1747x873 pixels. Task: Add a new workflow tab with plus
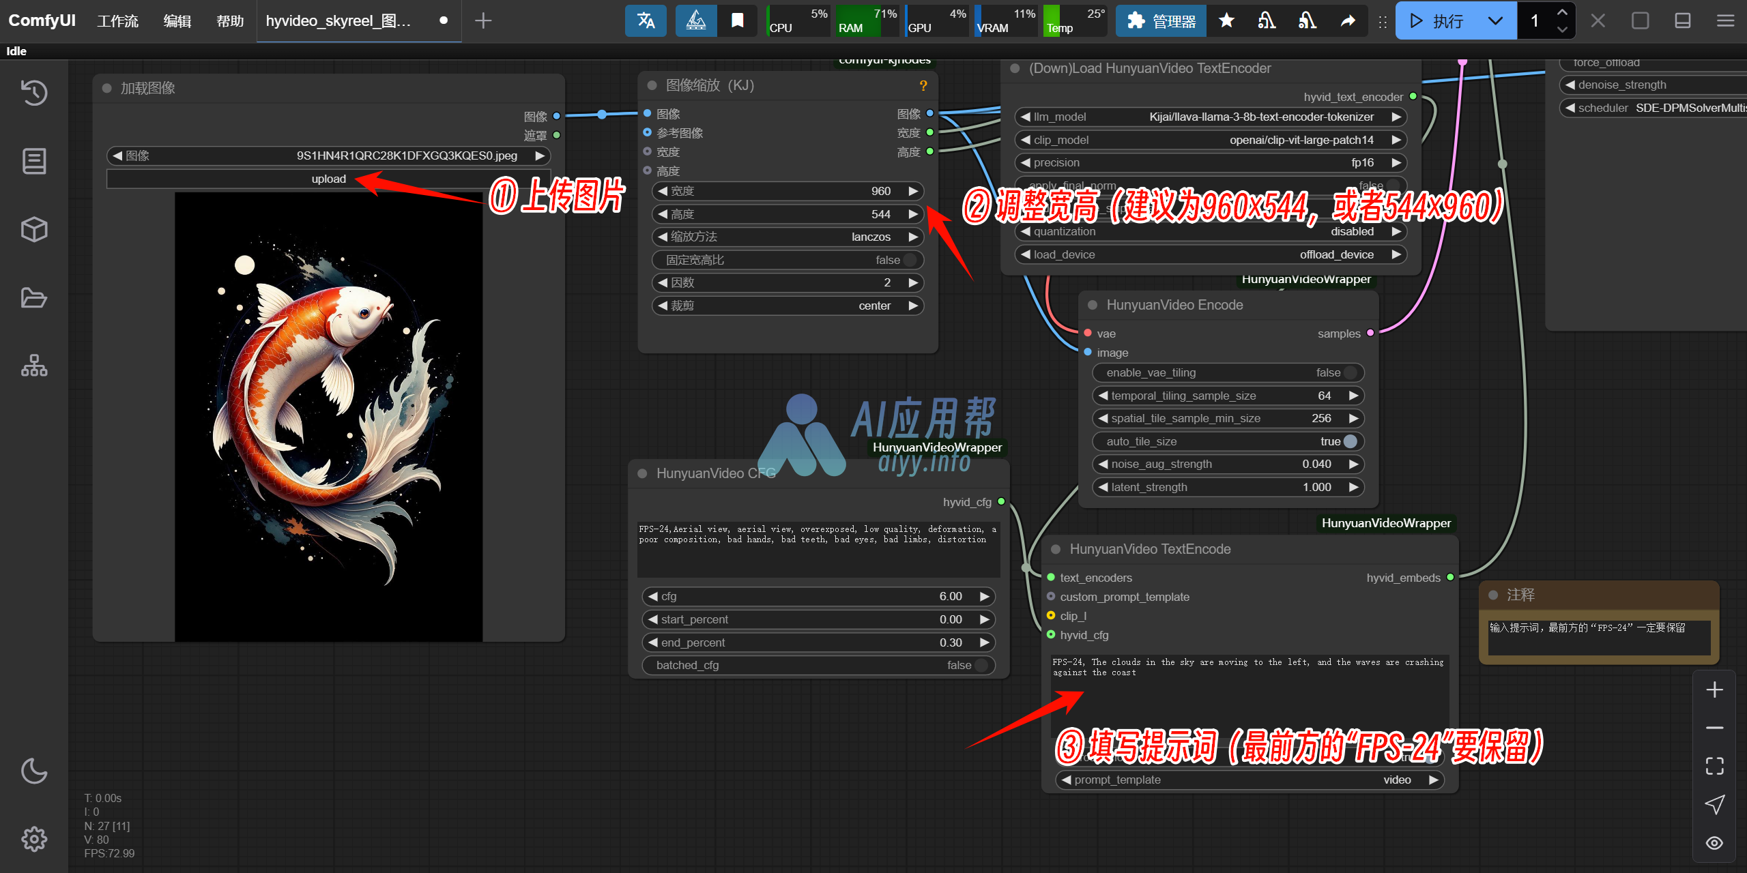[x=483, y=20]
